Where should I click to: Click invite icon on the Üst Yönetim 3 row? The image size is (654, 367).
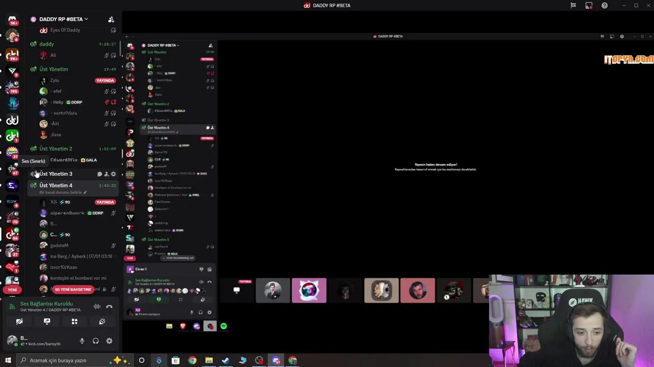pos(106,174)
